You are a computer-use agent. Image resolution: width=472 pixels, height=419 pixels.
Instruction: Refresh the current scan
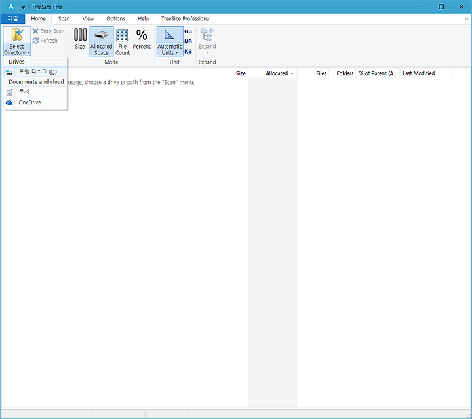coord(45,41)
